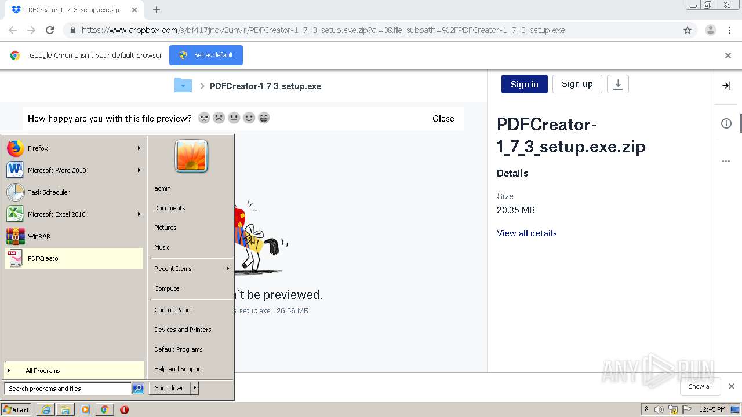Expand the Recent Items submenu arrow
The height and width of the screenshot is (417, 742).
228,269
